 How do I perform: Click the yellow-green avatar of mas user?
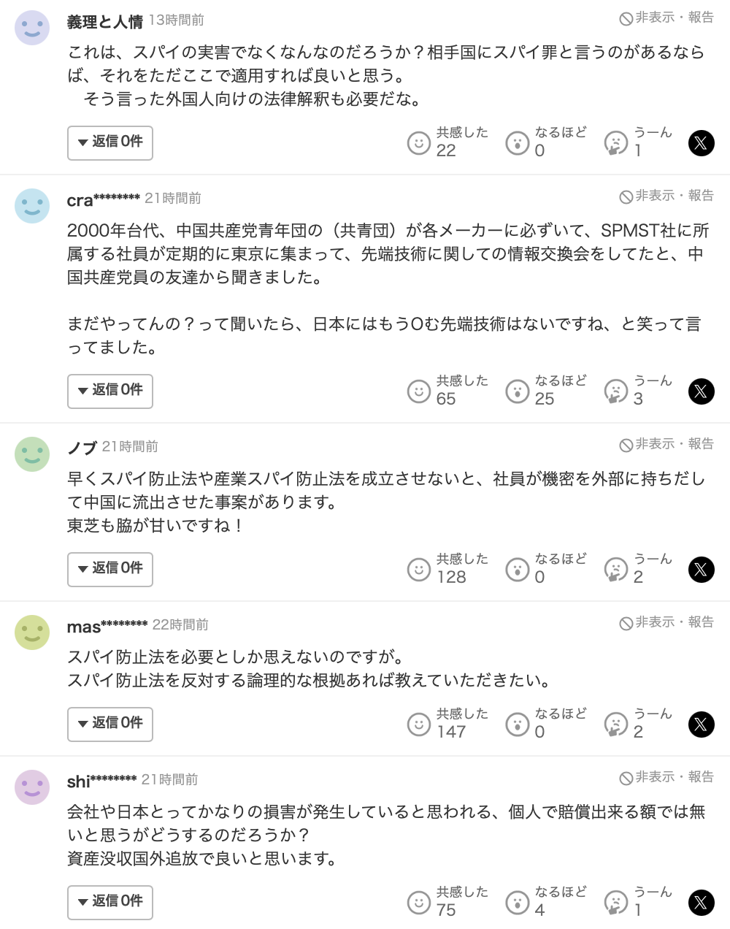click(x=32, y=632)
